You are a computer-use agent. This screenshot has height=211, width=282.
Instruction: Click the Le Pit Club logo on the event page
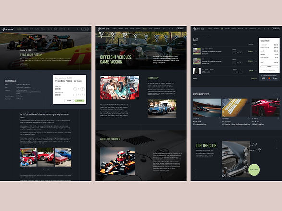pyautogui.click(x=8, y=29)
